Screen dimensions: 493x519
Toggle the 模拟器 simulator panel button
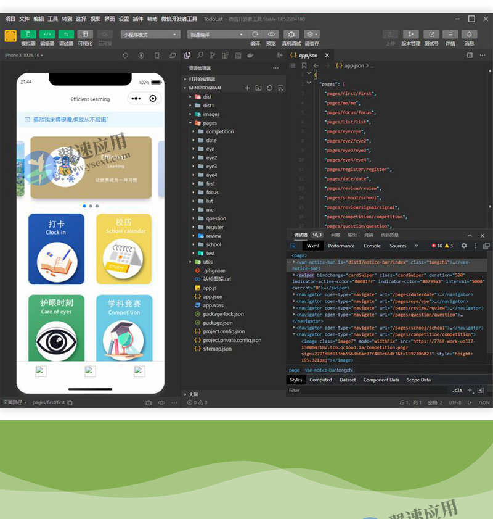pos(28,35)
